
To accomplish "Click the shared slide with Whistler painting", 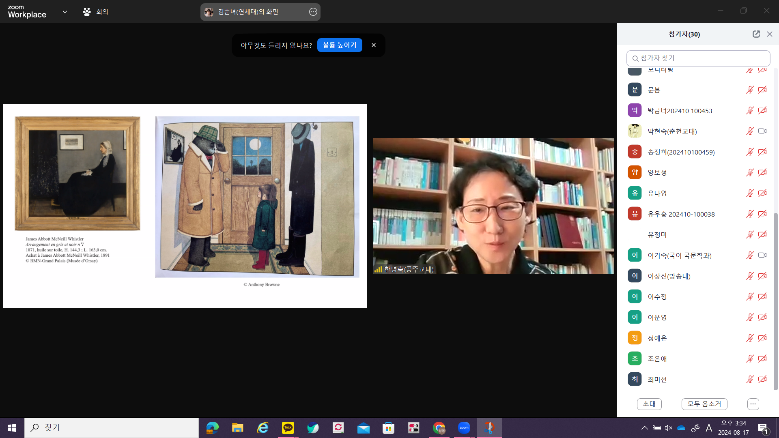I will point(185,206).
